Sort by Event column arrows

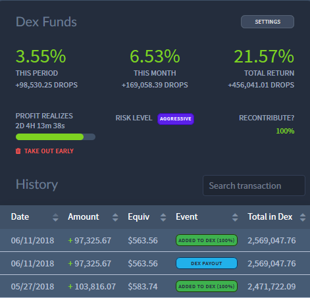coord(235,217)
